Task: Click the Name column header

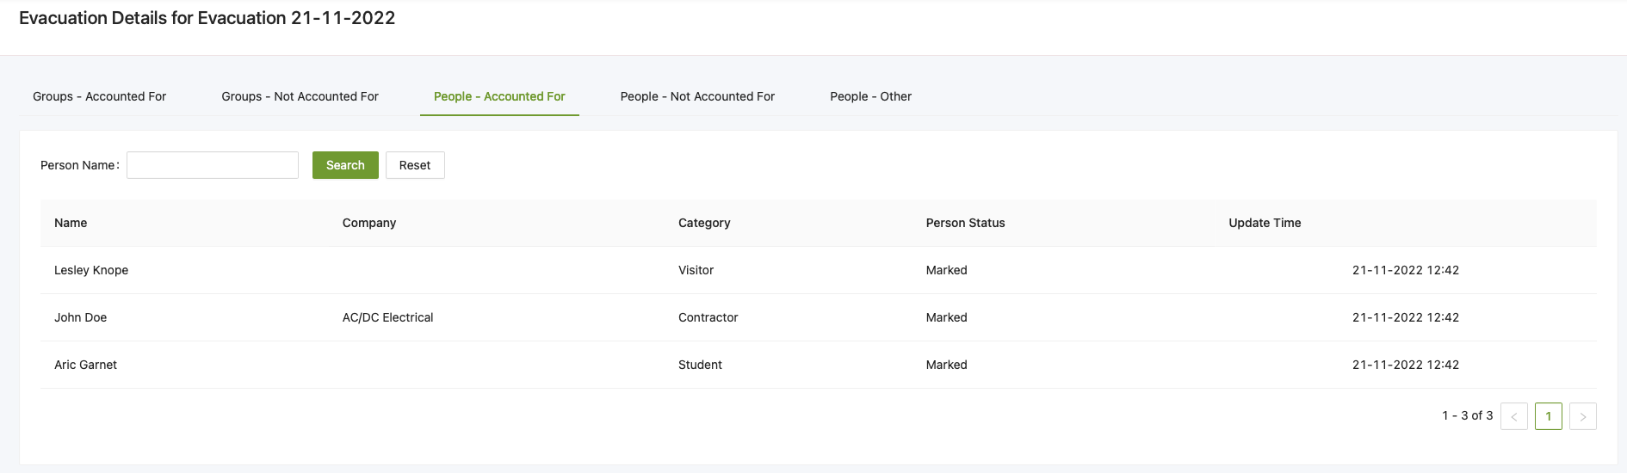Action: (71, 223)
